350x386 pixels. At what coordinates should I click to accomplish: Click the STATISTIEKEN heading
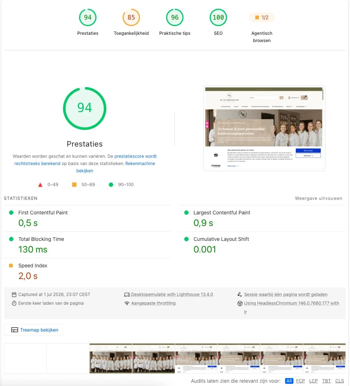[x=21, y=198]
